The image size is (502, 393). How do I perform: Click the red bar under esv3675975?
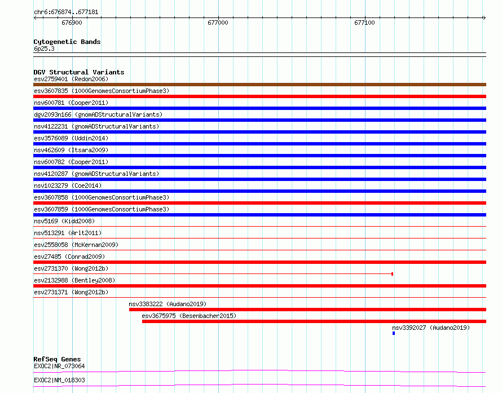click(x=314, y=321)
